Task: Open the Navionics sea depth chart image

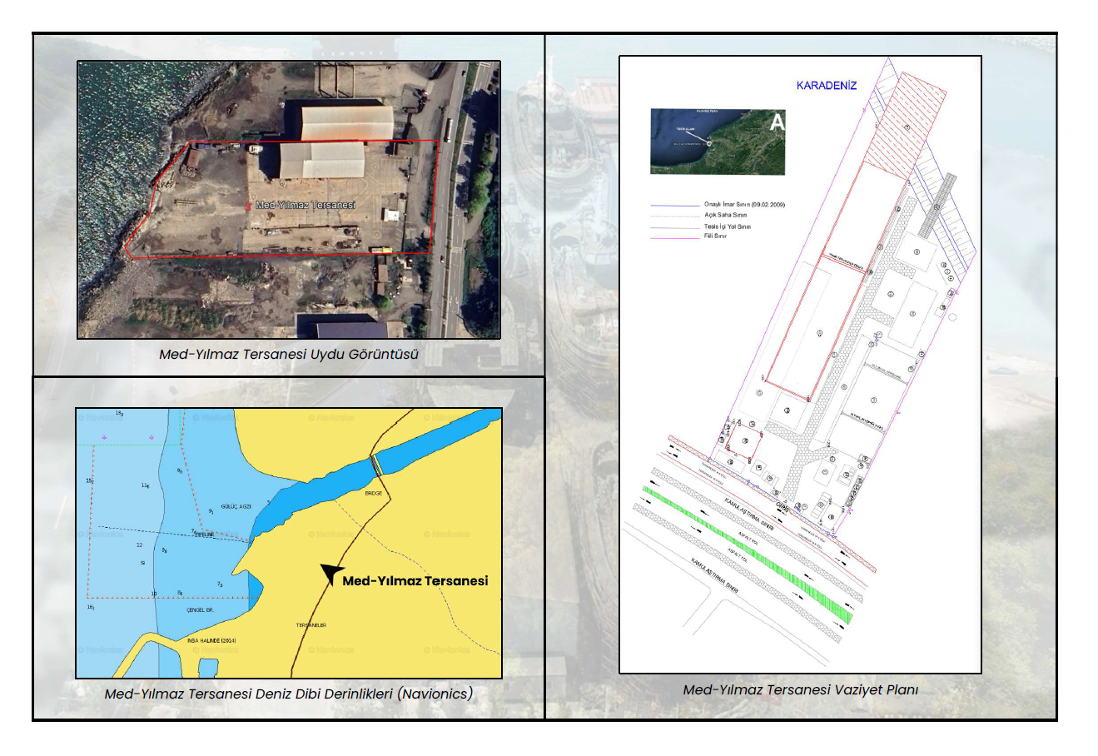Action: click(289, 543)
